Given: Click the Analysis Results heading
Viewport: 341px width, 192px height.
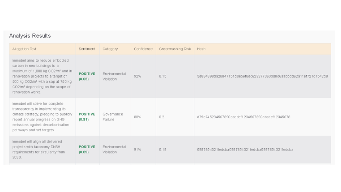Looking at the screenshot, I should 30,36.
